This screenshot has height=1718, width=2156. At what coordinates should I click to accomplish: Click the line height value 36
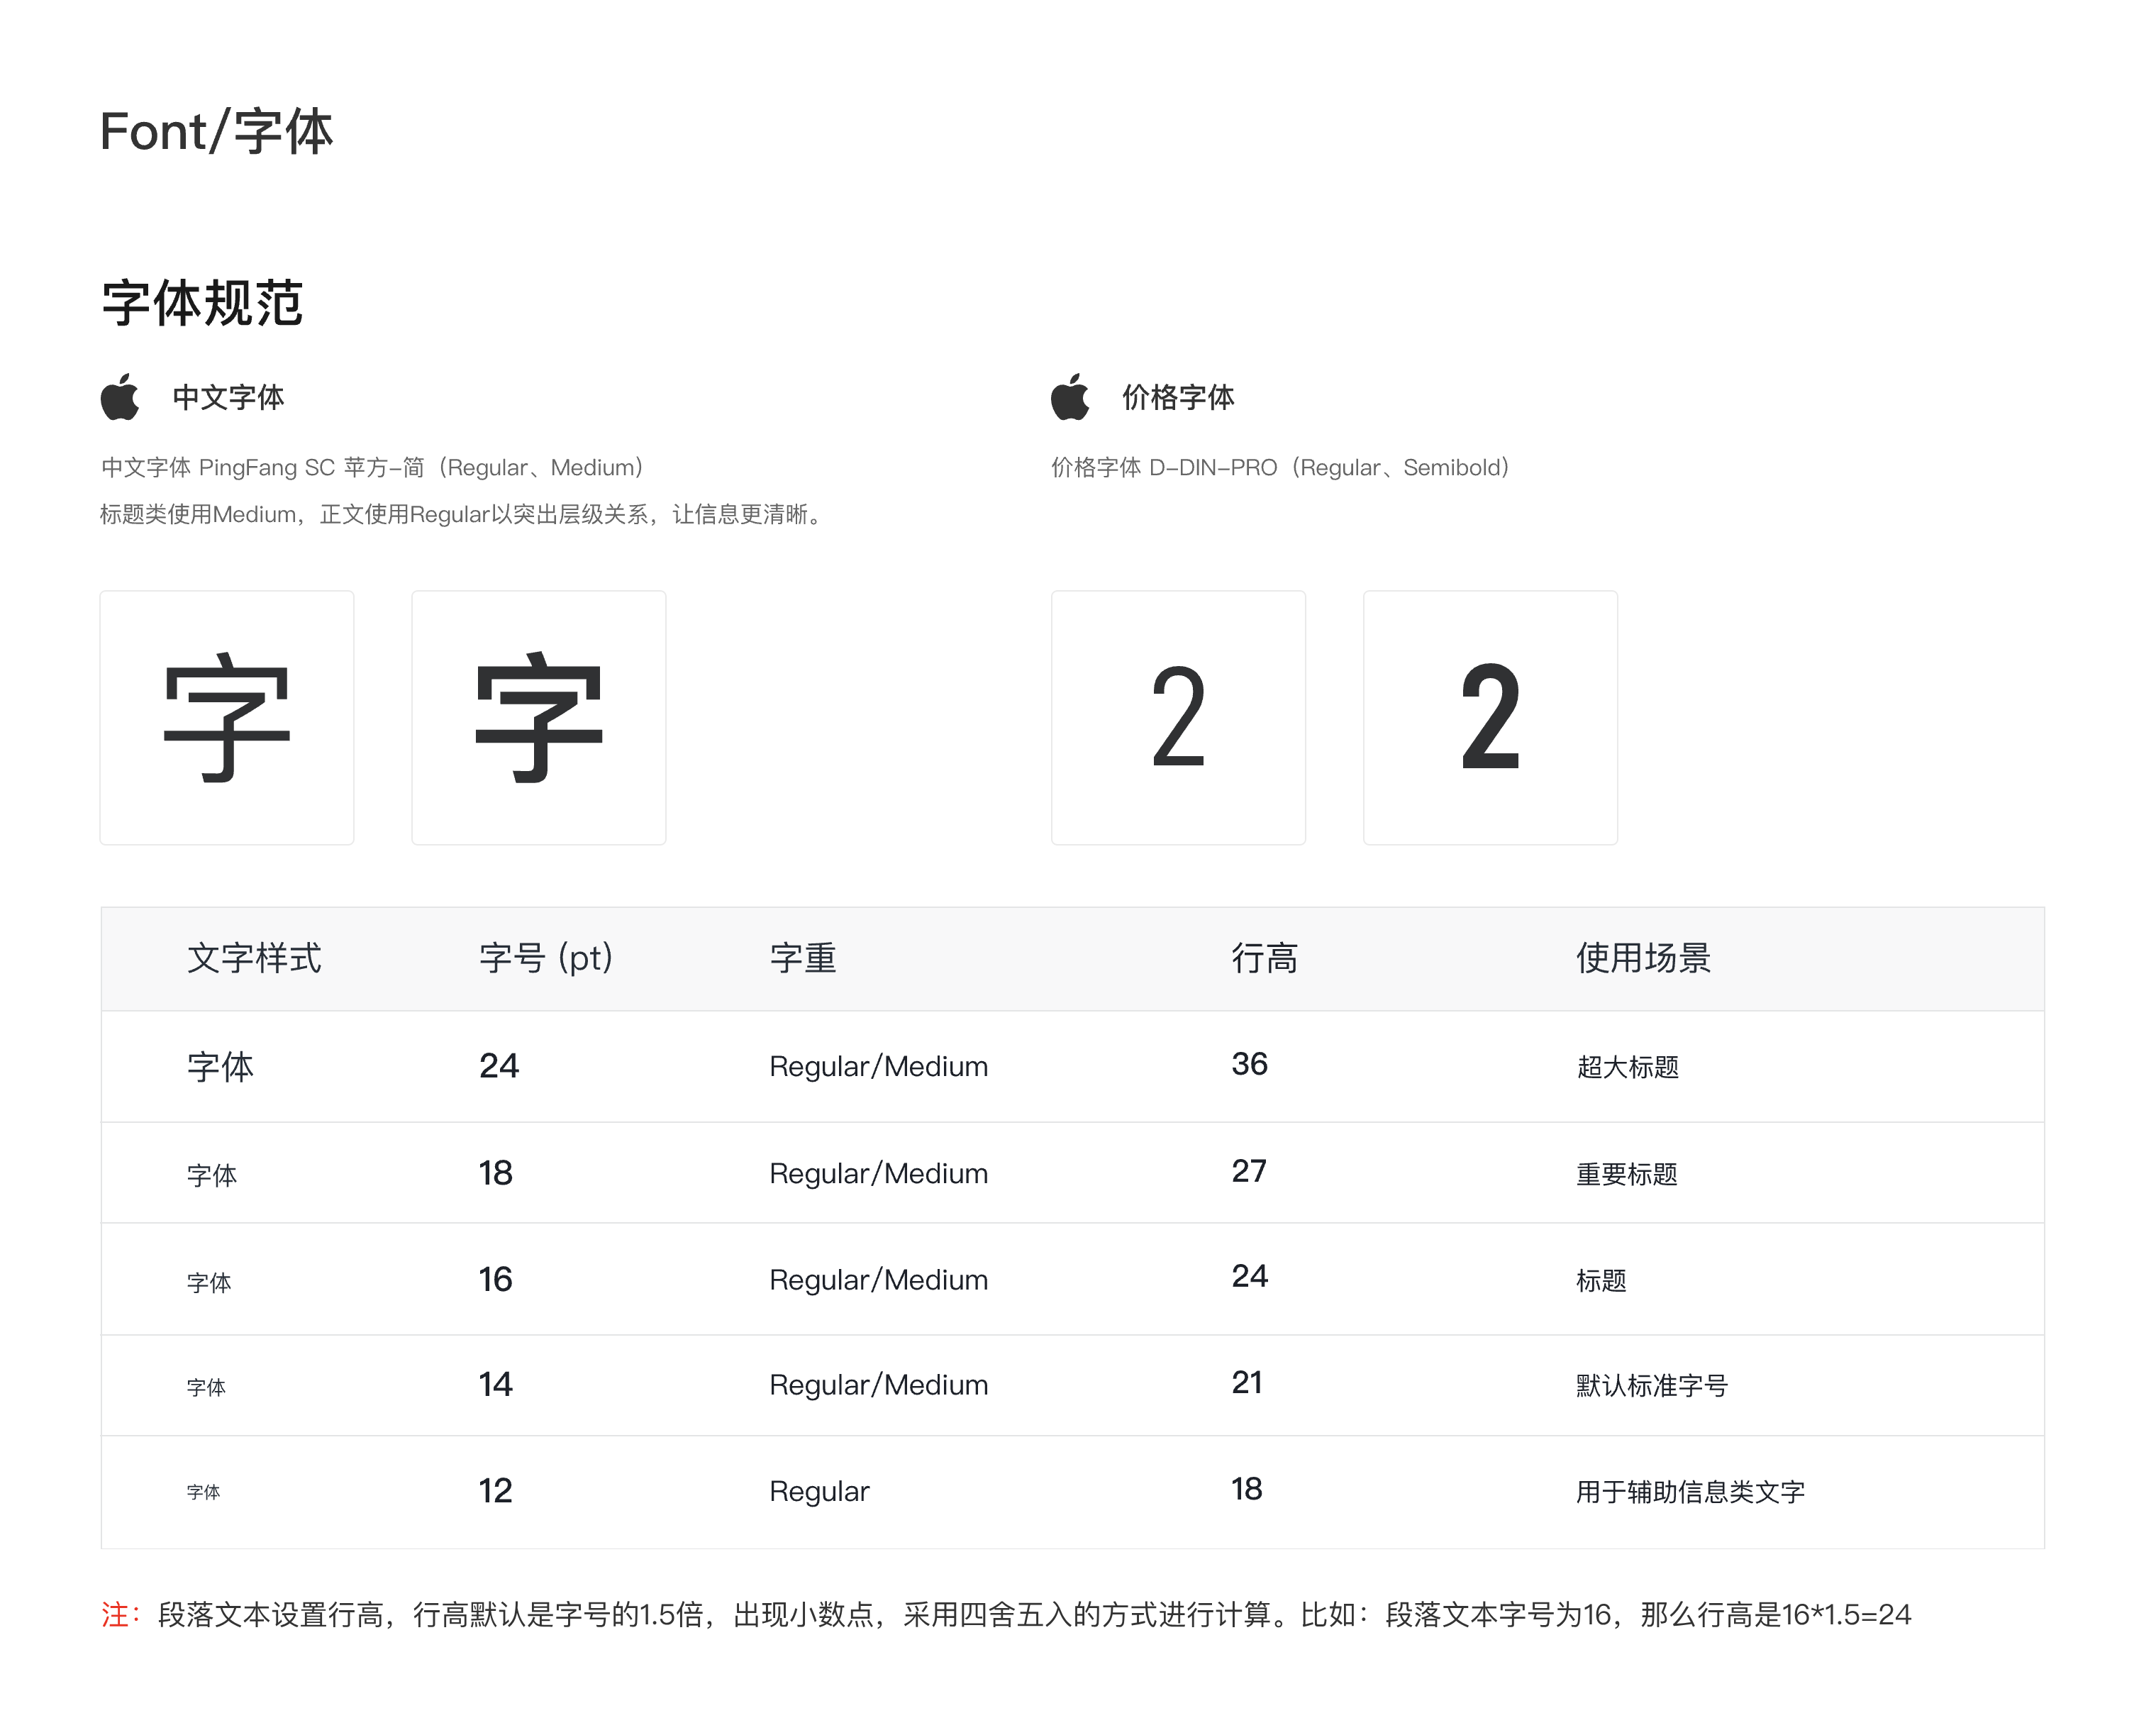[x=1250, y=1064]
